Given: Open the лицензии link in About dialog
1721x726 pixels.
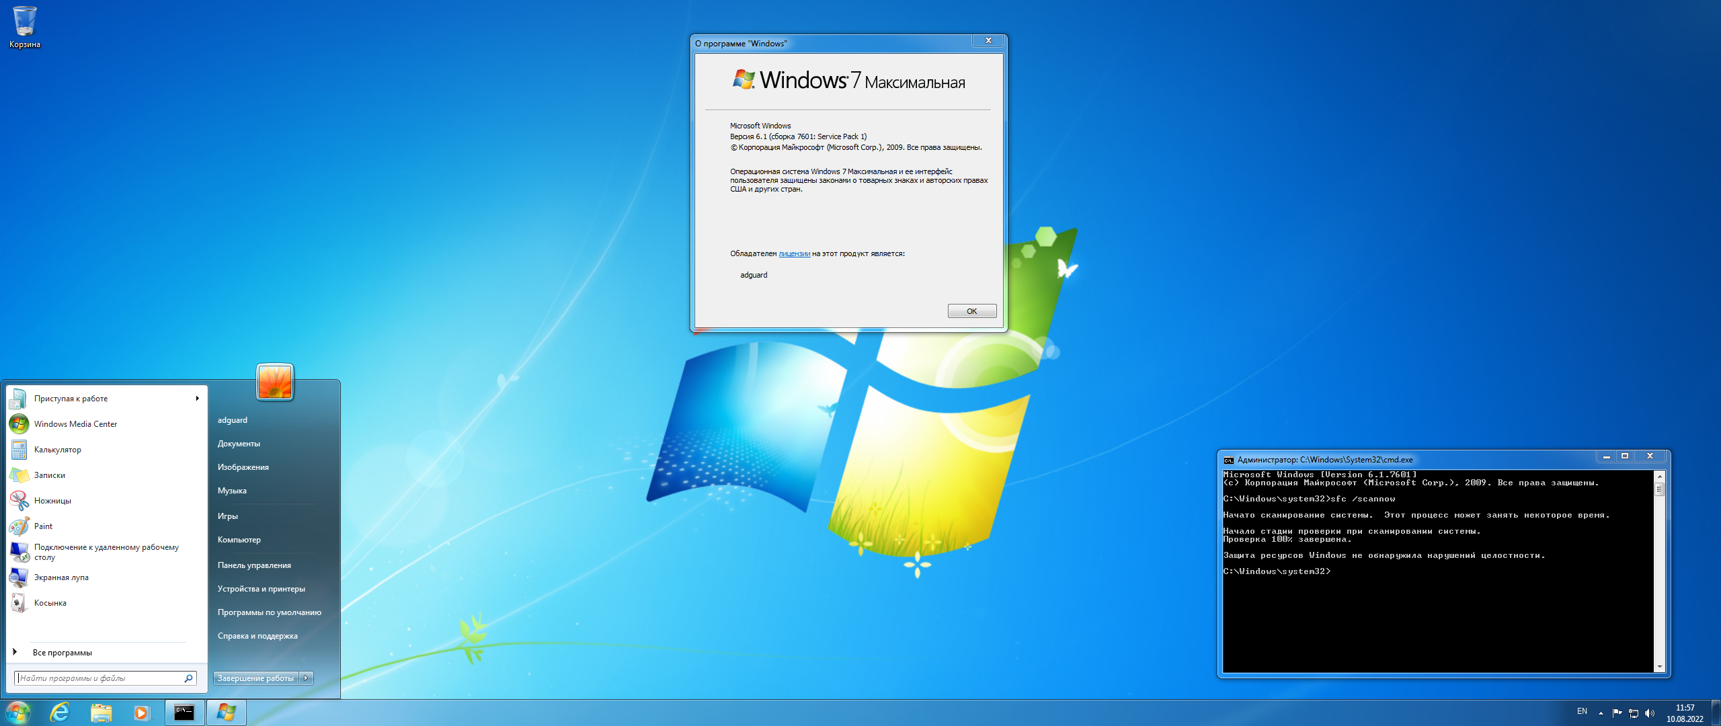Looking at the screenshot, I should (x=794, y=253).
